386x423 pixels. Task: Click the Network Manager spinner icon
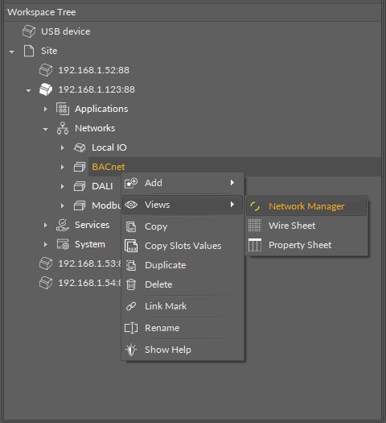255,206
